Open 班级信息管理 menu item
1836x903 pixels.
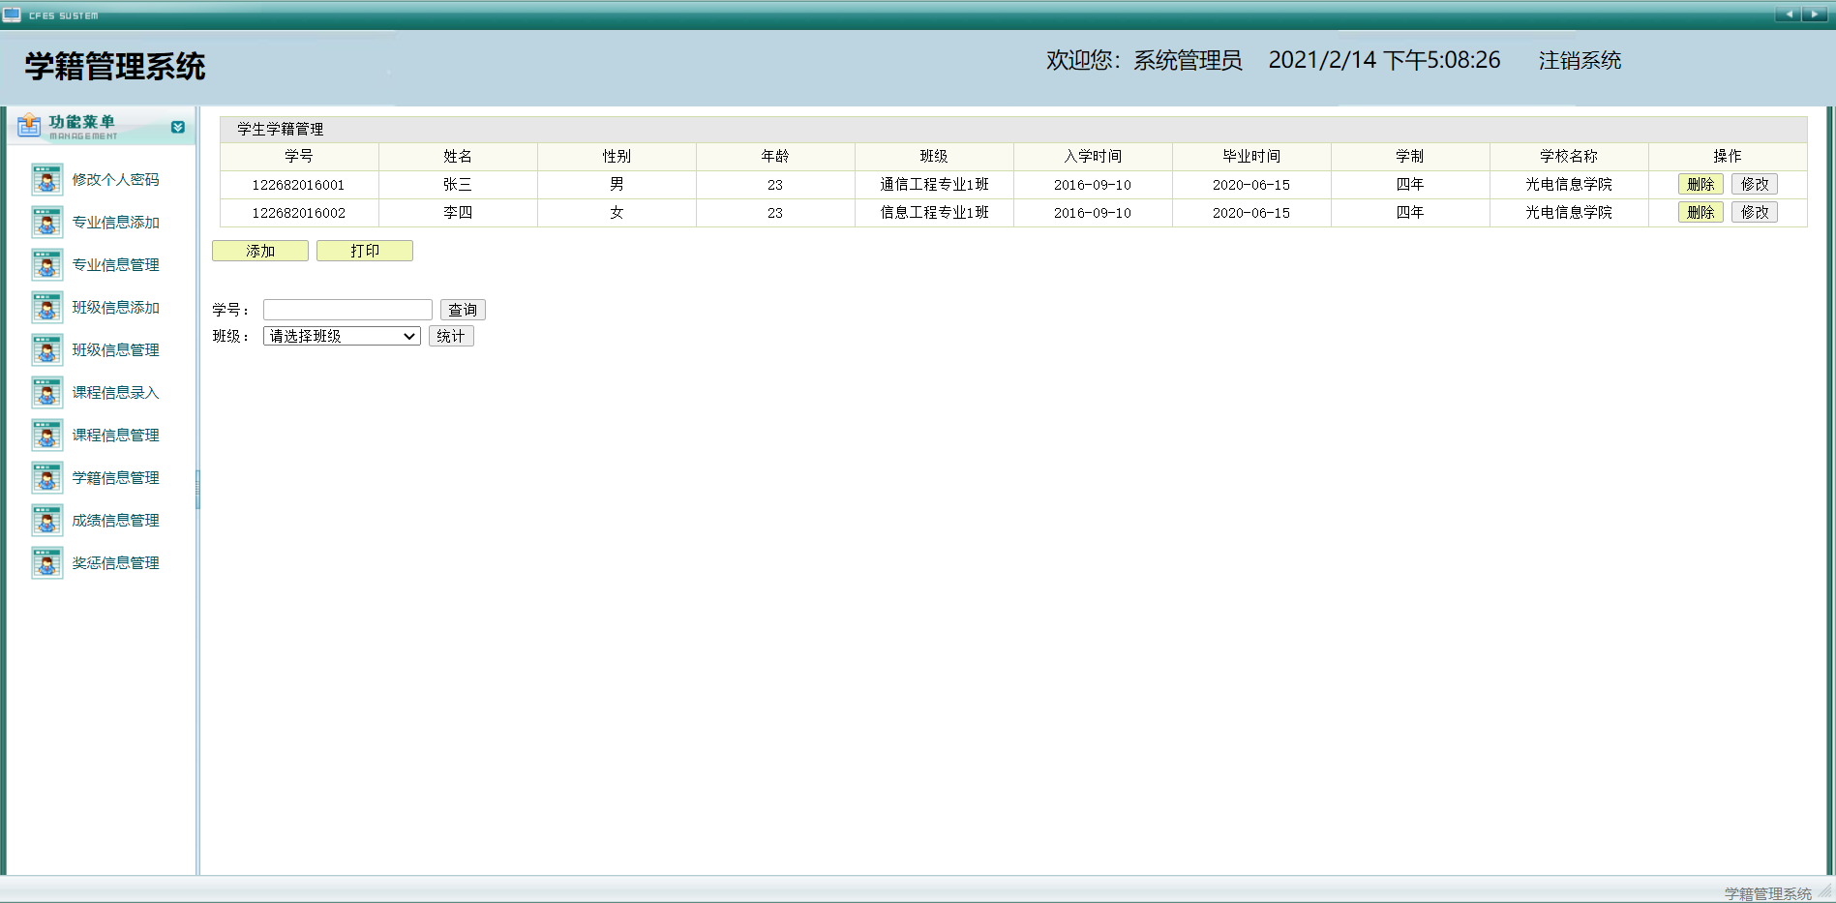coord(115,350)
